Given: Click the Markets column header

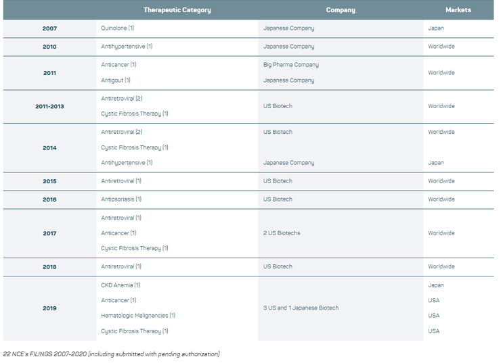Looking at the screenshot, I should tap(458, 10).
